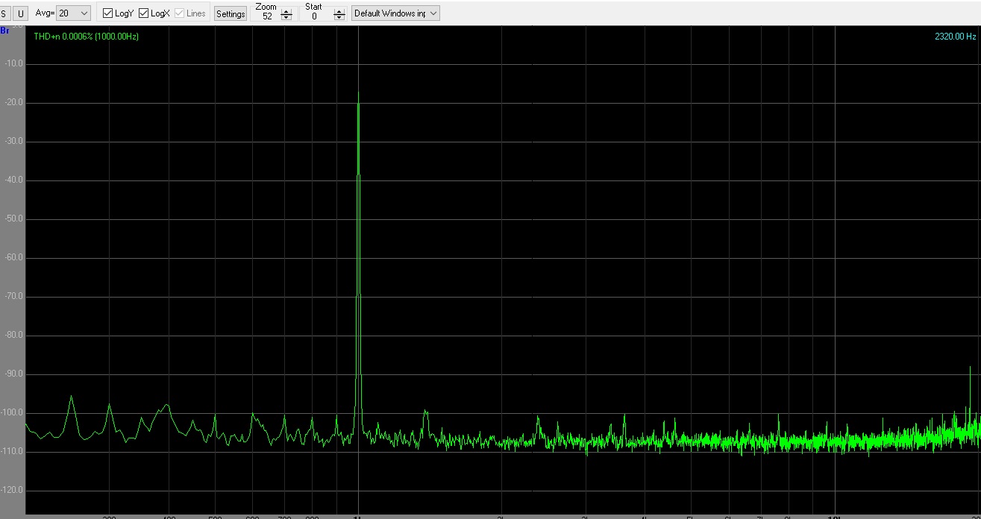The height and width of the screenshot is (519, 981).
Task: Click the THD+n 0.0006% readout text
Action: (x=87, y=37)
